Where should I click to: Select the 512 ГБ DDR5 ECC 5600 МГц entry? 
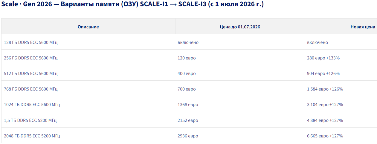click(x=31, y=73)
